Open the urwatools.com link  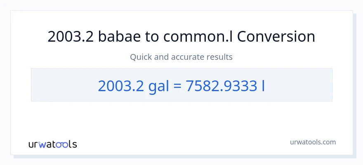[312, 142]
